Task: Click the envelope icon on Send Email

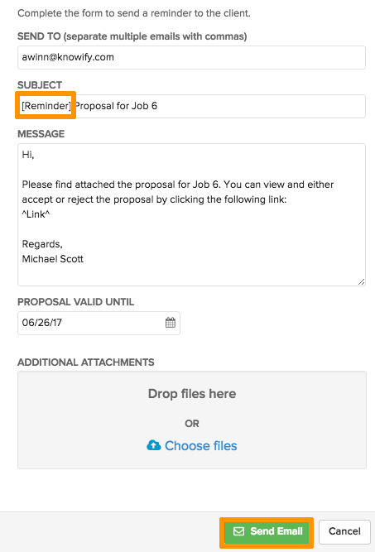Action: point(238,531)
